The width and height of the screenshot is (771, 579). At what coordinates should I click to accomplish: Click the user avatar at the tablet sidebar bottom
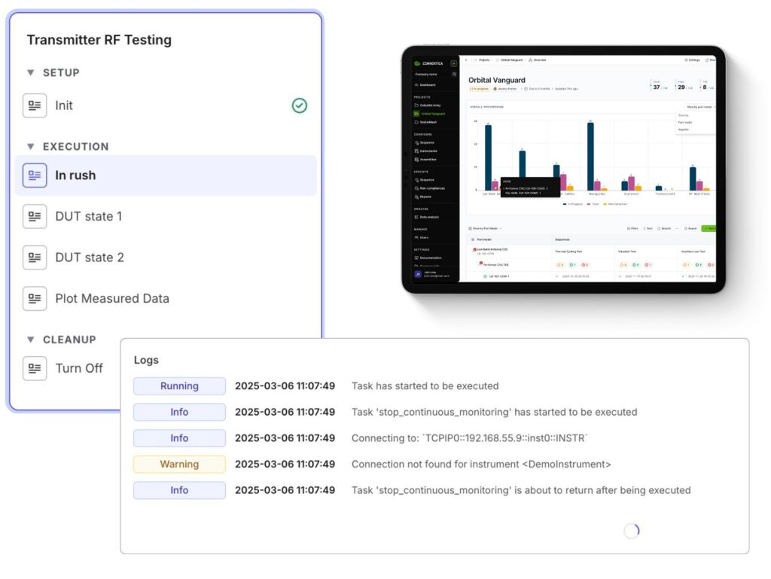coord(418,274)
